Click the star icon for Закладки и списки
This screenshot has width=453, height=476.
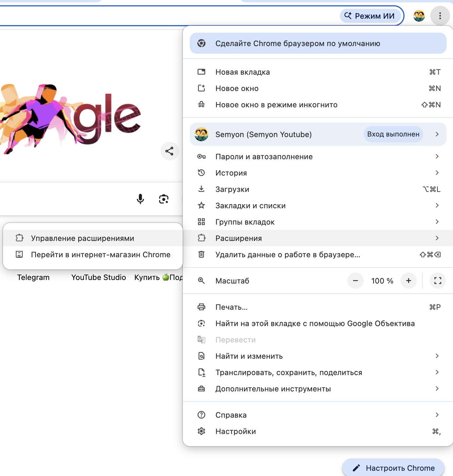tap(201, 206)
